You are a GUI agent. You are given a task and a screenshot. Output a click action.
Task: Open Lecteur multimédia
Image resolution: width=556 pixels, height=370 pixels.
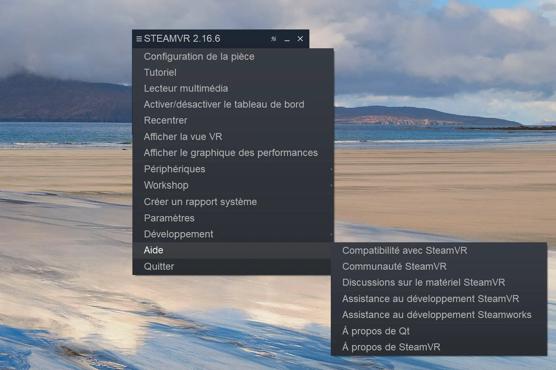point(233,88)
